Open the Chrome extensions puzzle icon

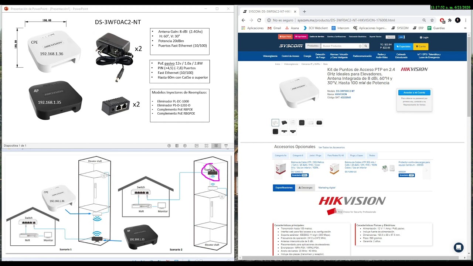click(x=450, y=20)
